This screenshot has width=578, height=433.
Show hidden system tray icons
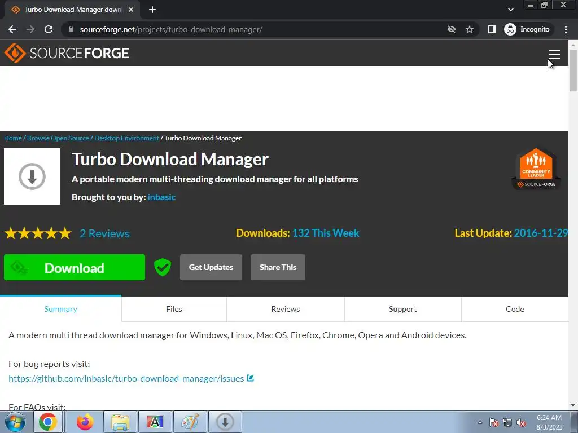(480, 422)
